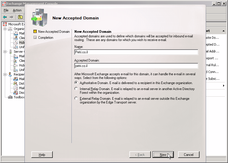Click the Recipient Configuration node icon

[x=10, y=74]
